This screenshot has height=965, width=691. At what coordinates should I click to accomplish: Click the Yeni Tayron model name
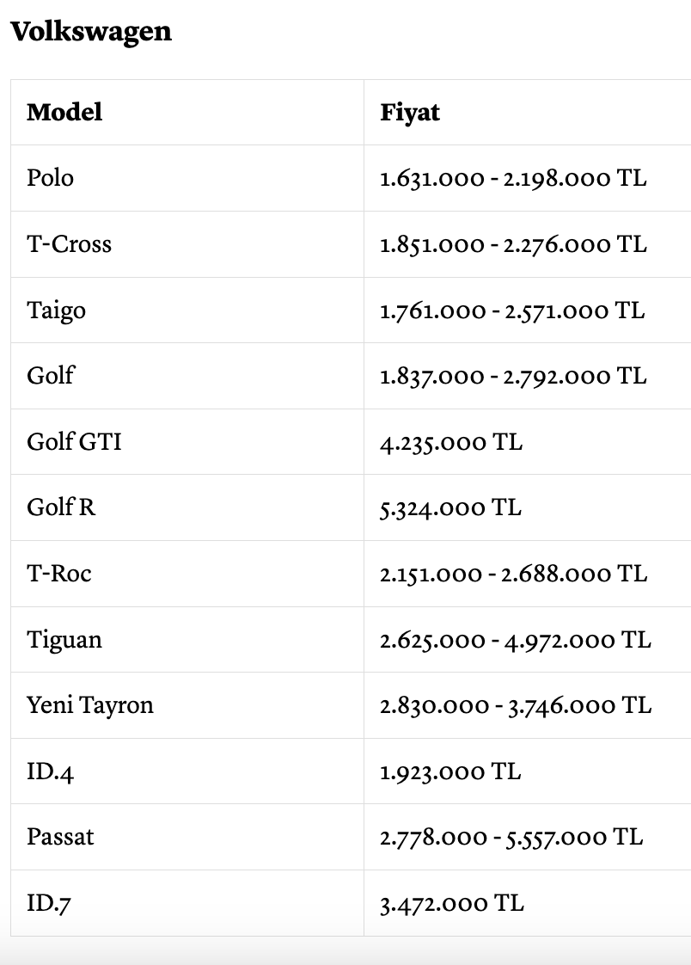[x=90, y=705]
